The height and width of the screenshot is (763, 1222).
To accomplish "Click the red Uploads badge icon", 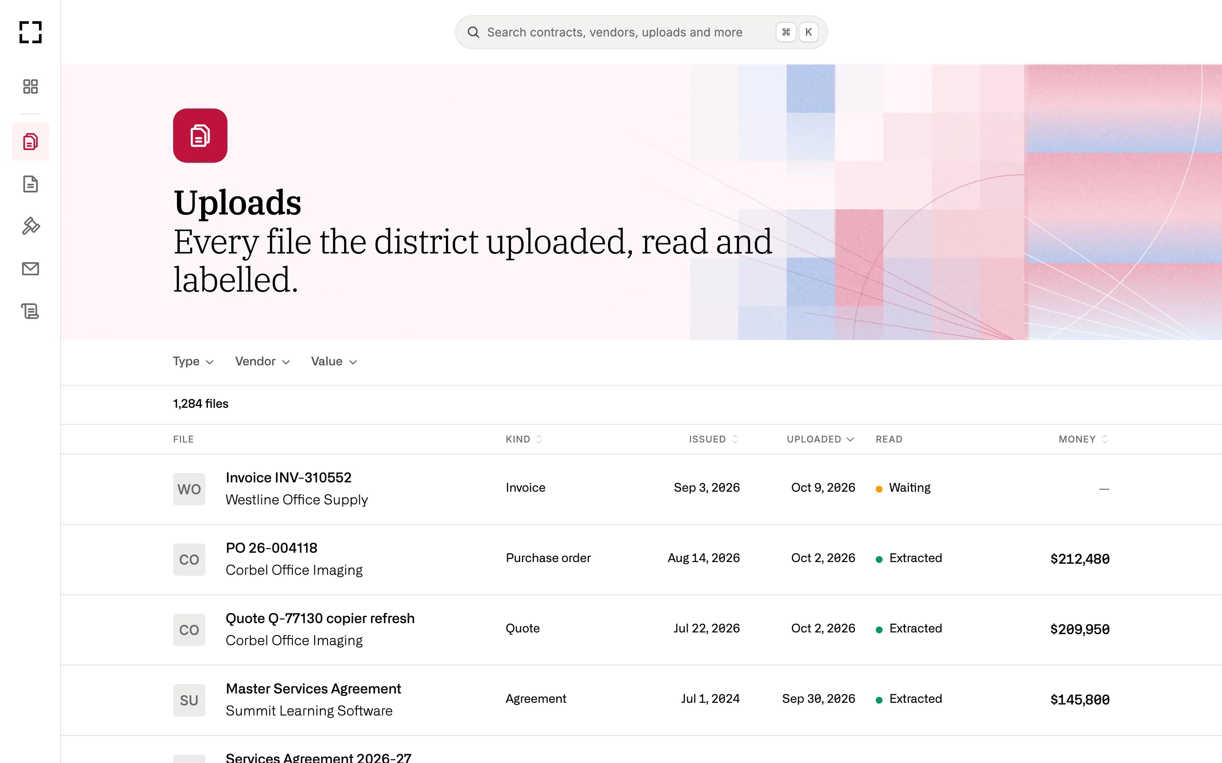I will pos(200,135).
